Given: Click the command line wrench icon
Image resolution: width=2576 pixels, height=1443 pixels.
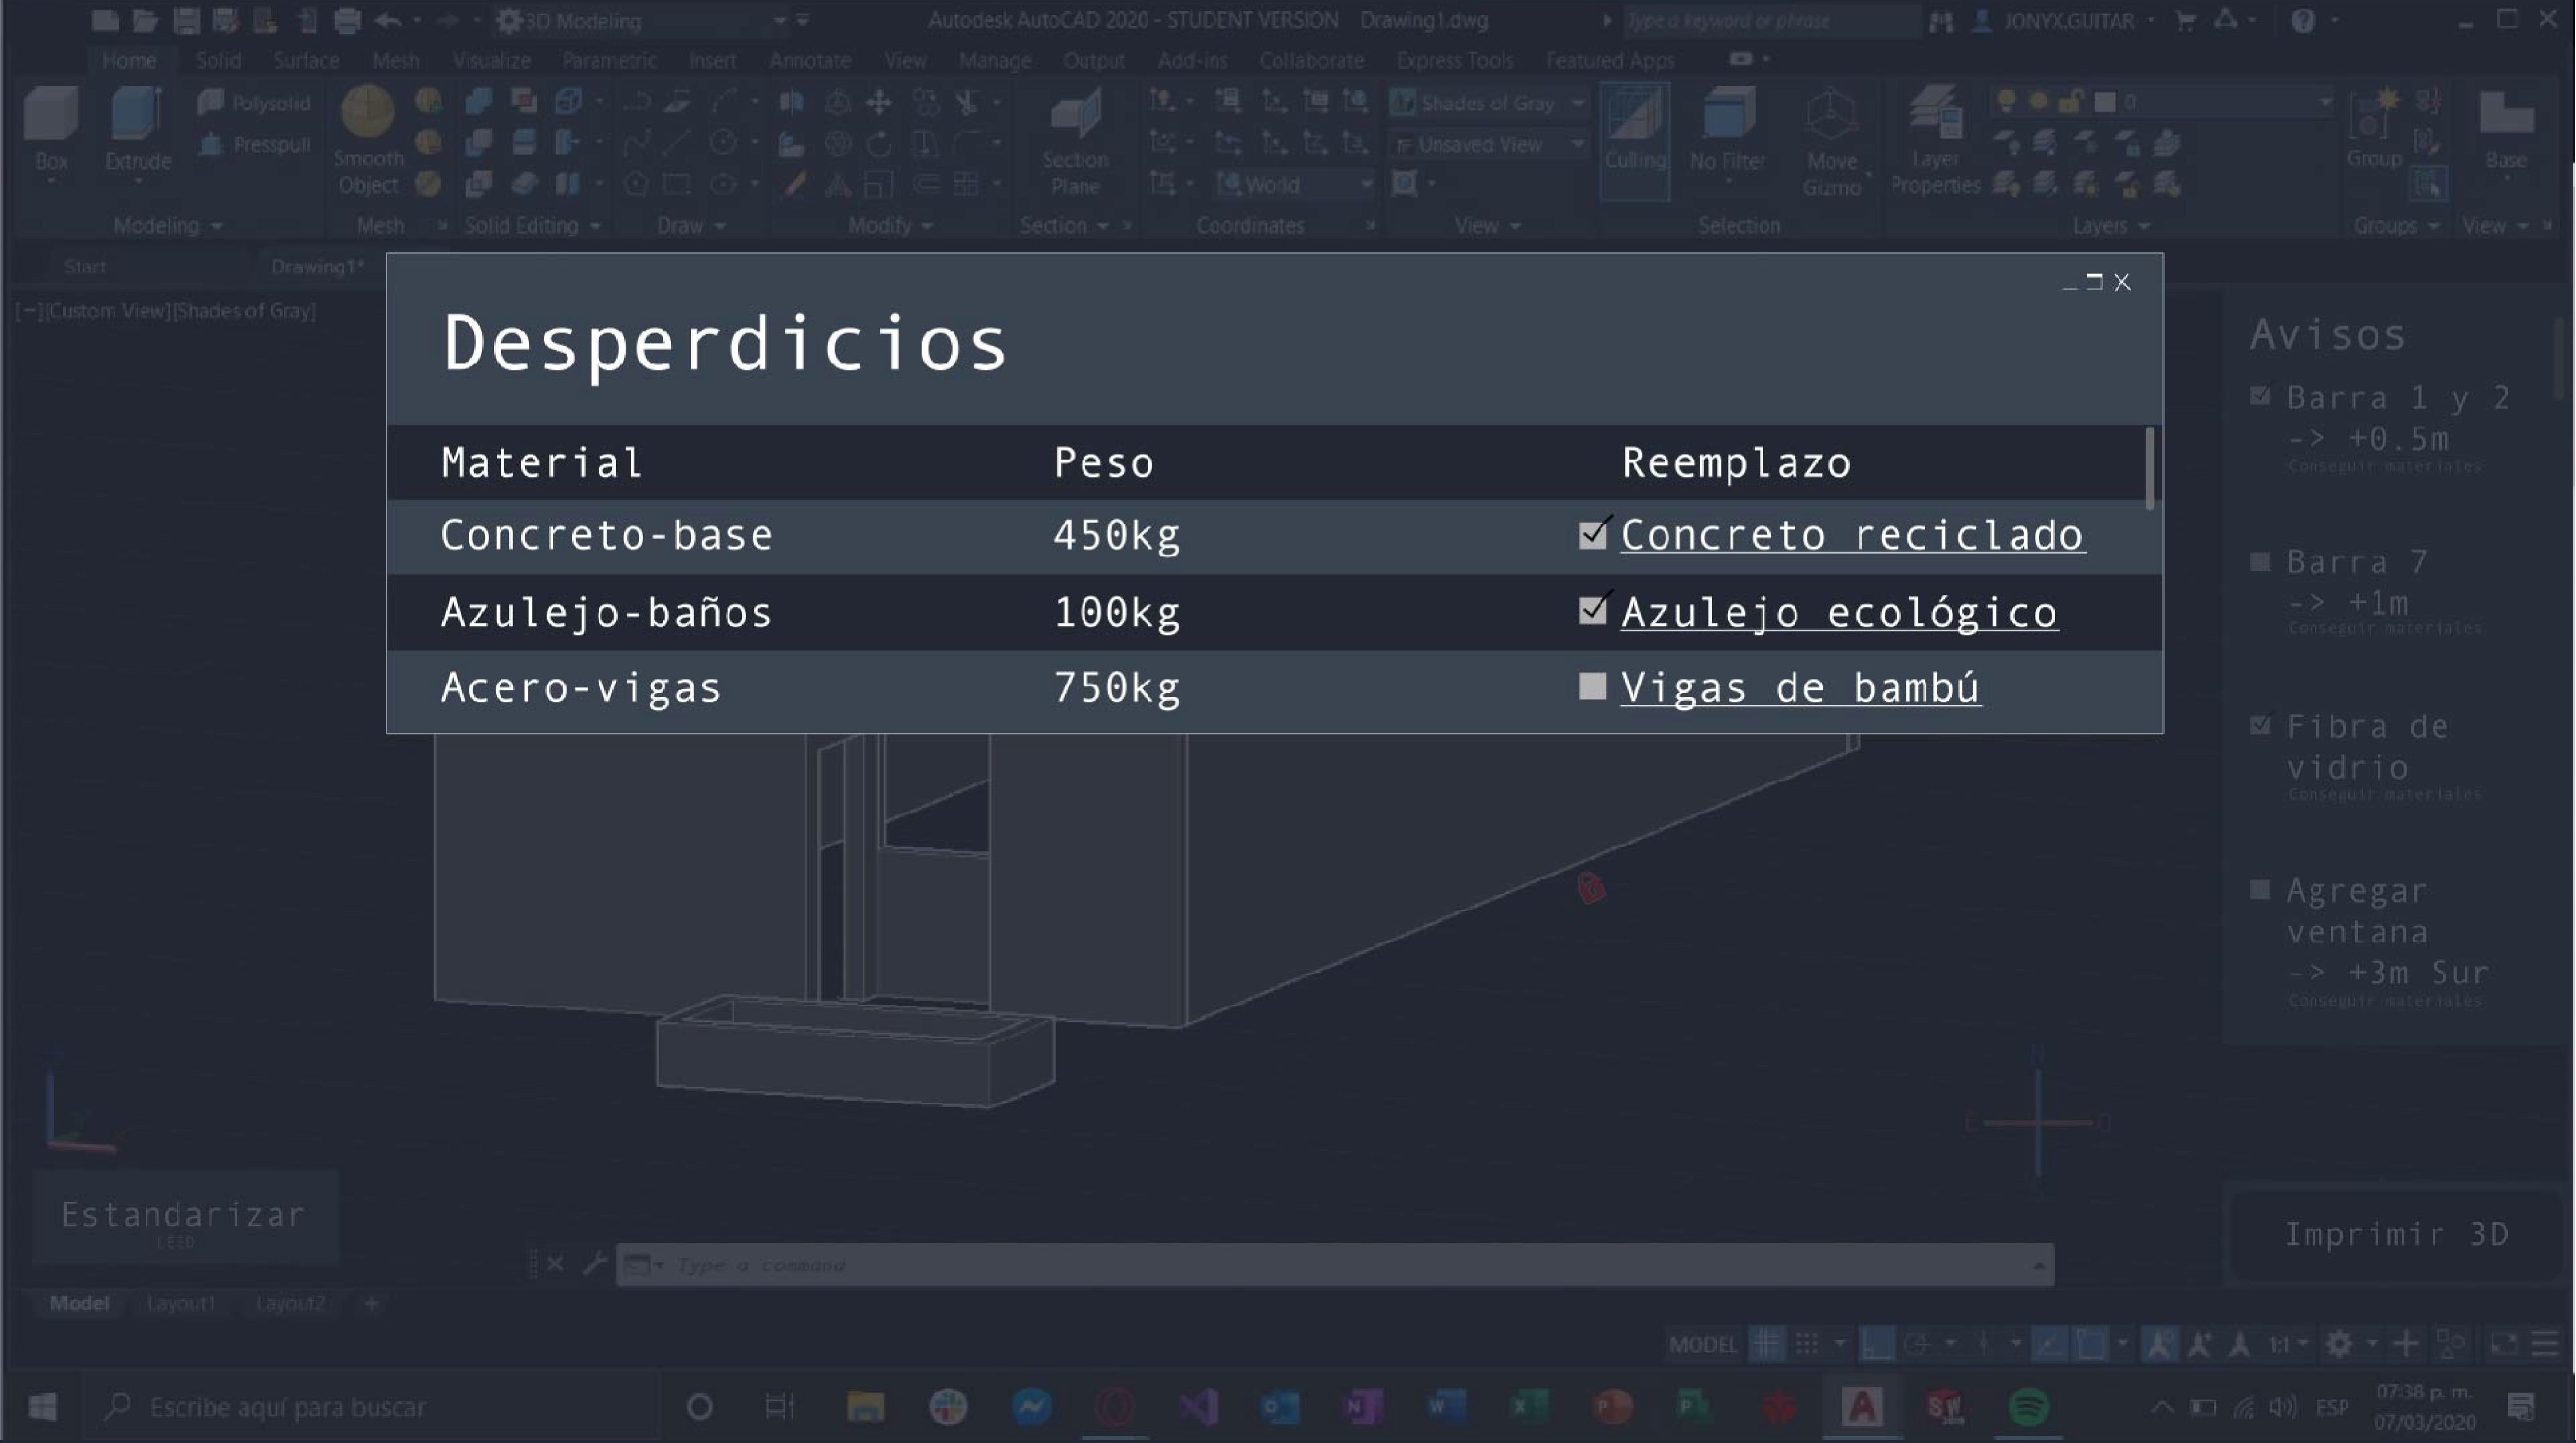Looking at the screenshot, I should 594,1264.
